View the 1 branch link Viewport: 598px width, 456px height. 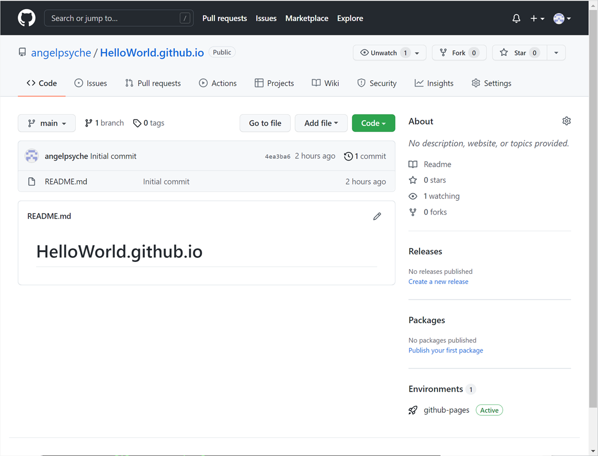coord(104,123)
